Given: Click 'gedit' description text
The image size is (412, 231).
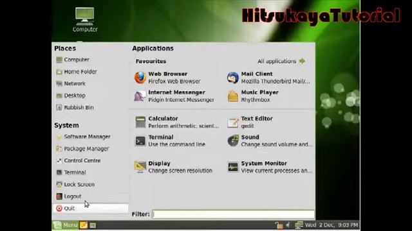Looking at the screenshot, I should tap(247, 126).
